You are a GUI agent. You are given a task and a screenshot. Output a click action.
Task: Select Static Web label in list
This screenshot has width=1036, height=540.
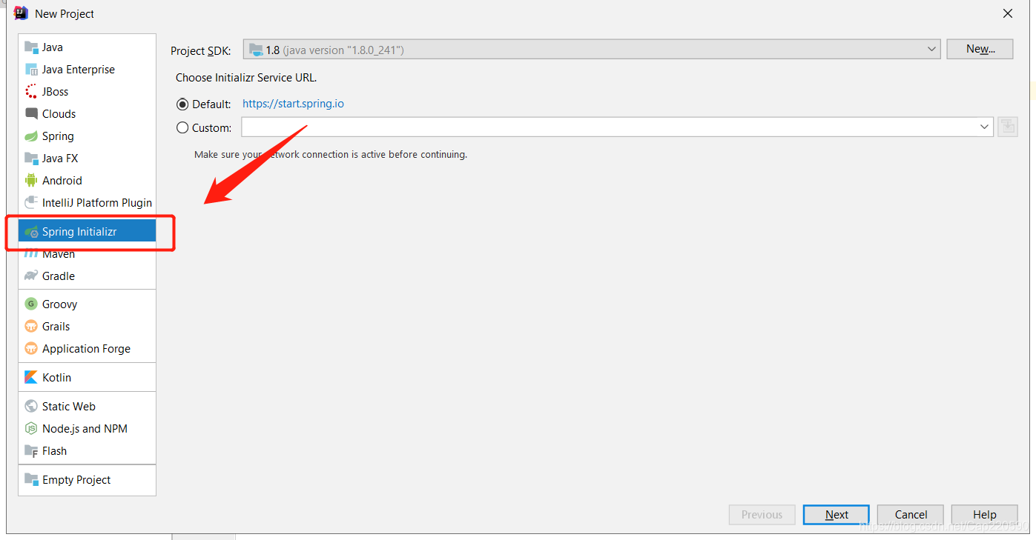(69, 407)
